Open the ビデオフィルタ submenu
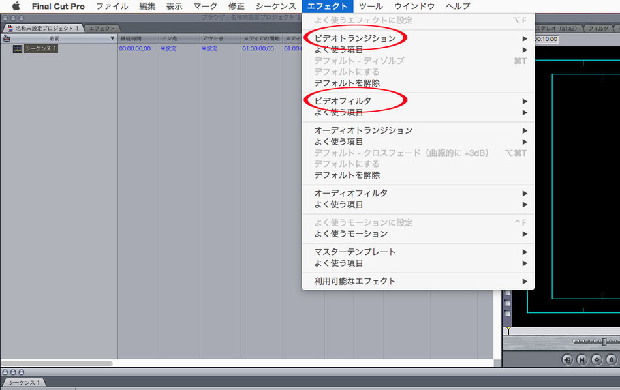This screenshot has width=620, height=390. tap(418, 101)
